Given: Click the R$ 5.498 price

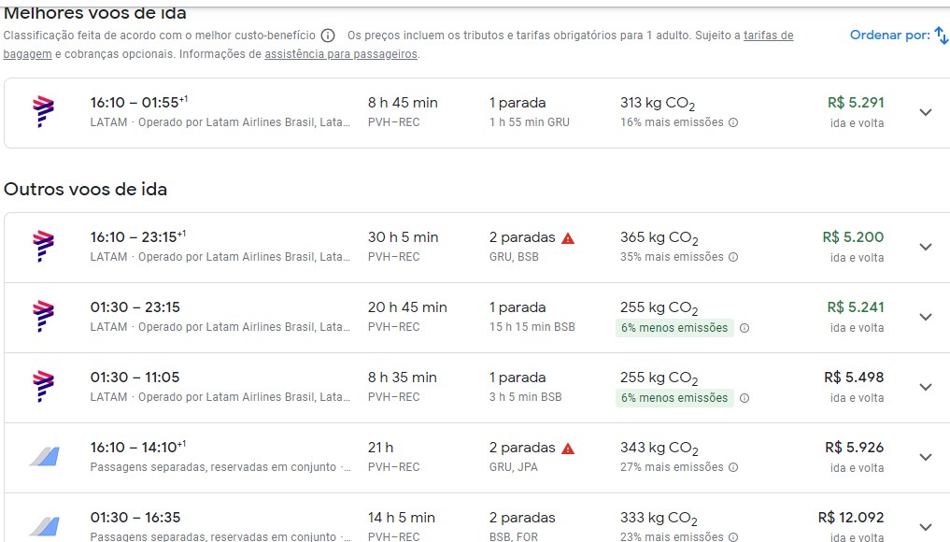Looking at the screenshot, I should 853,378.
